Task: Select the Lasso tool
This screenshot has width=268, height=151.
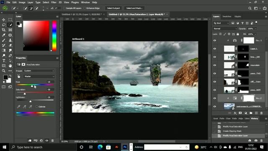Action: coord(4,25)
